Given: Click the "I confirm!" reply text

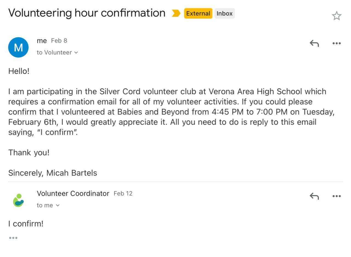Looking at the screenshot, I should point(26,224).
